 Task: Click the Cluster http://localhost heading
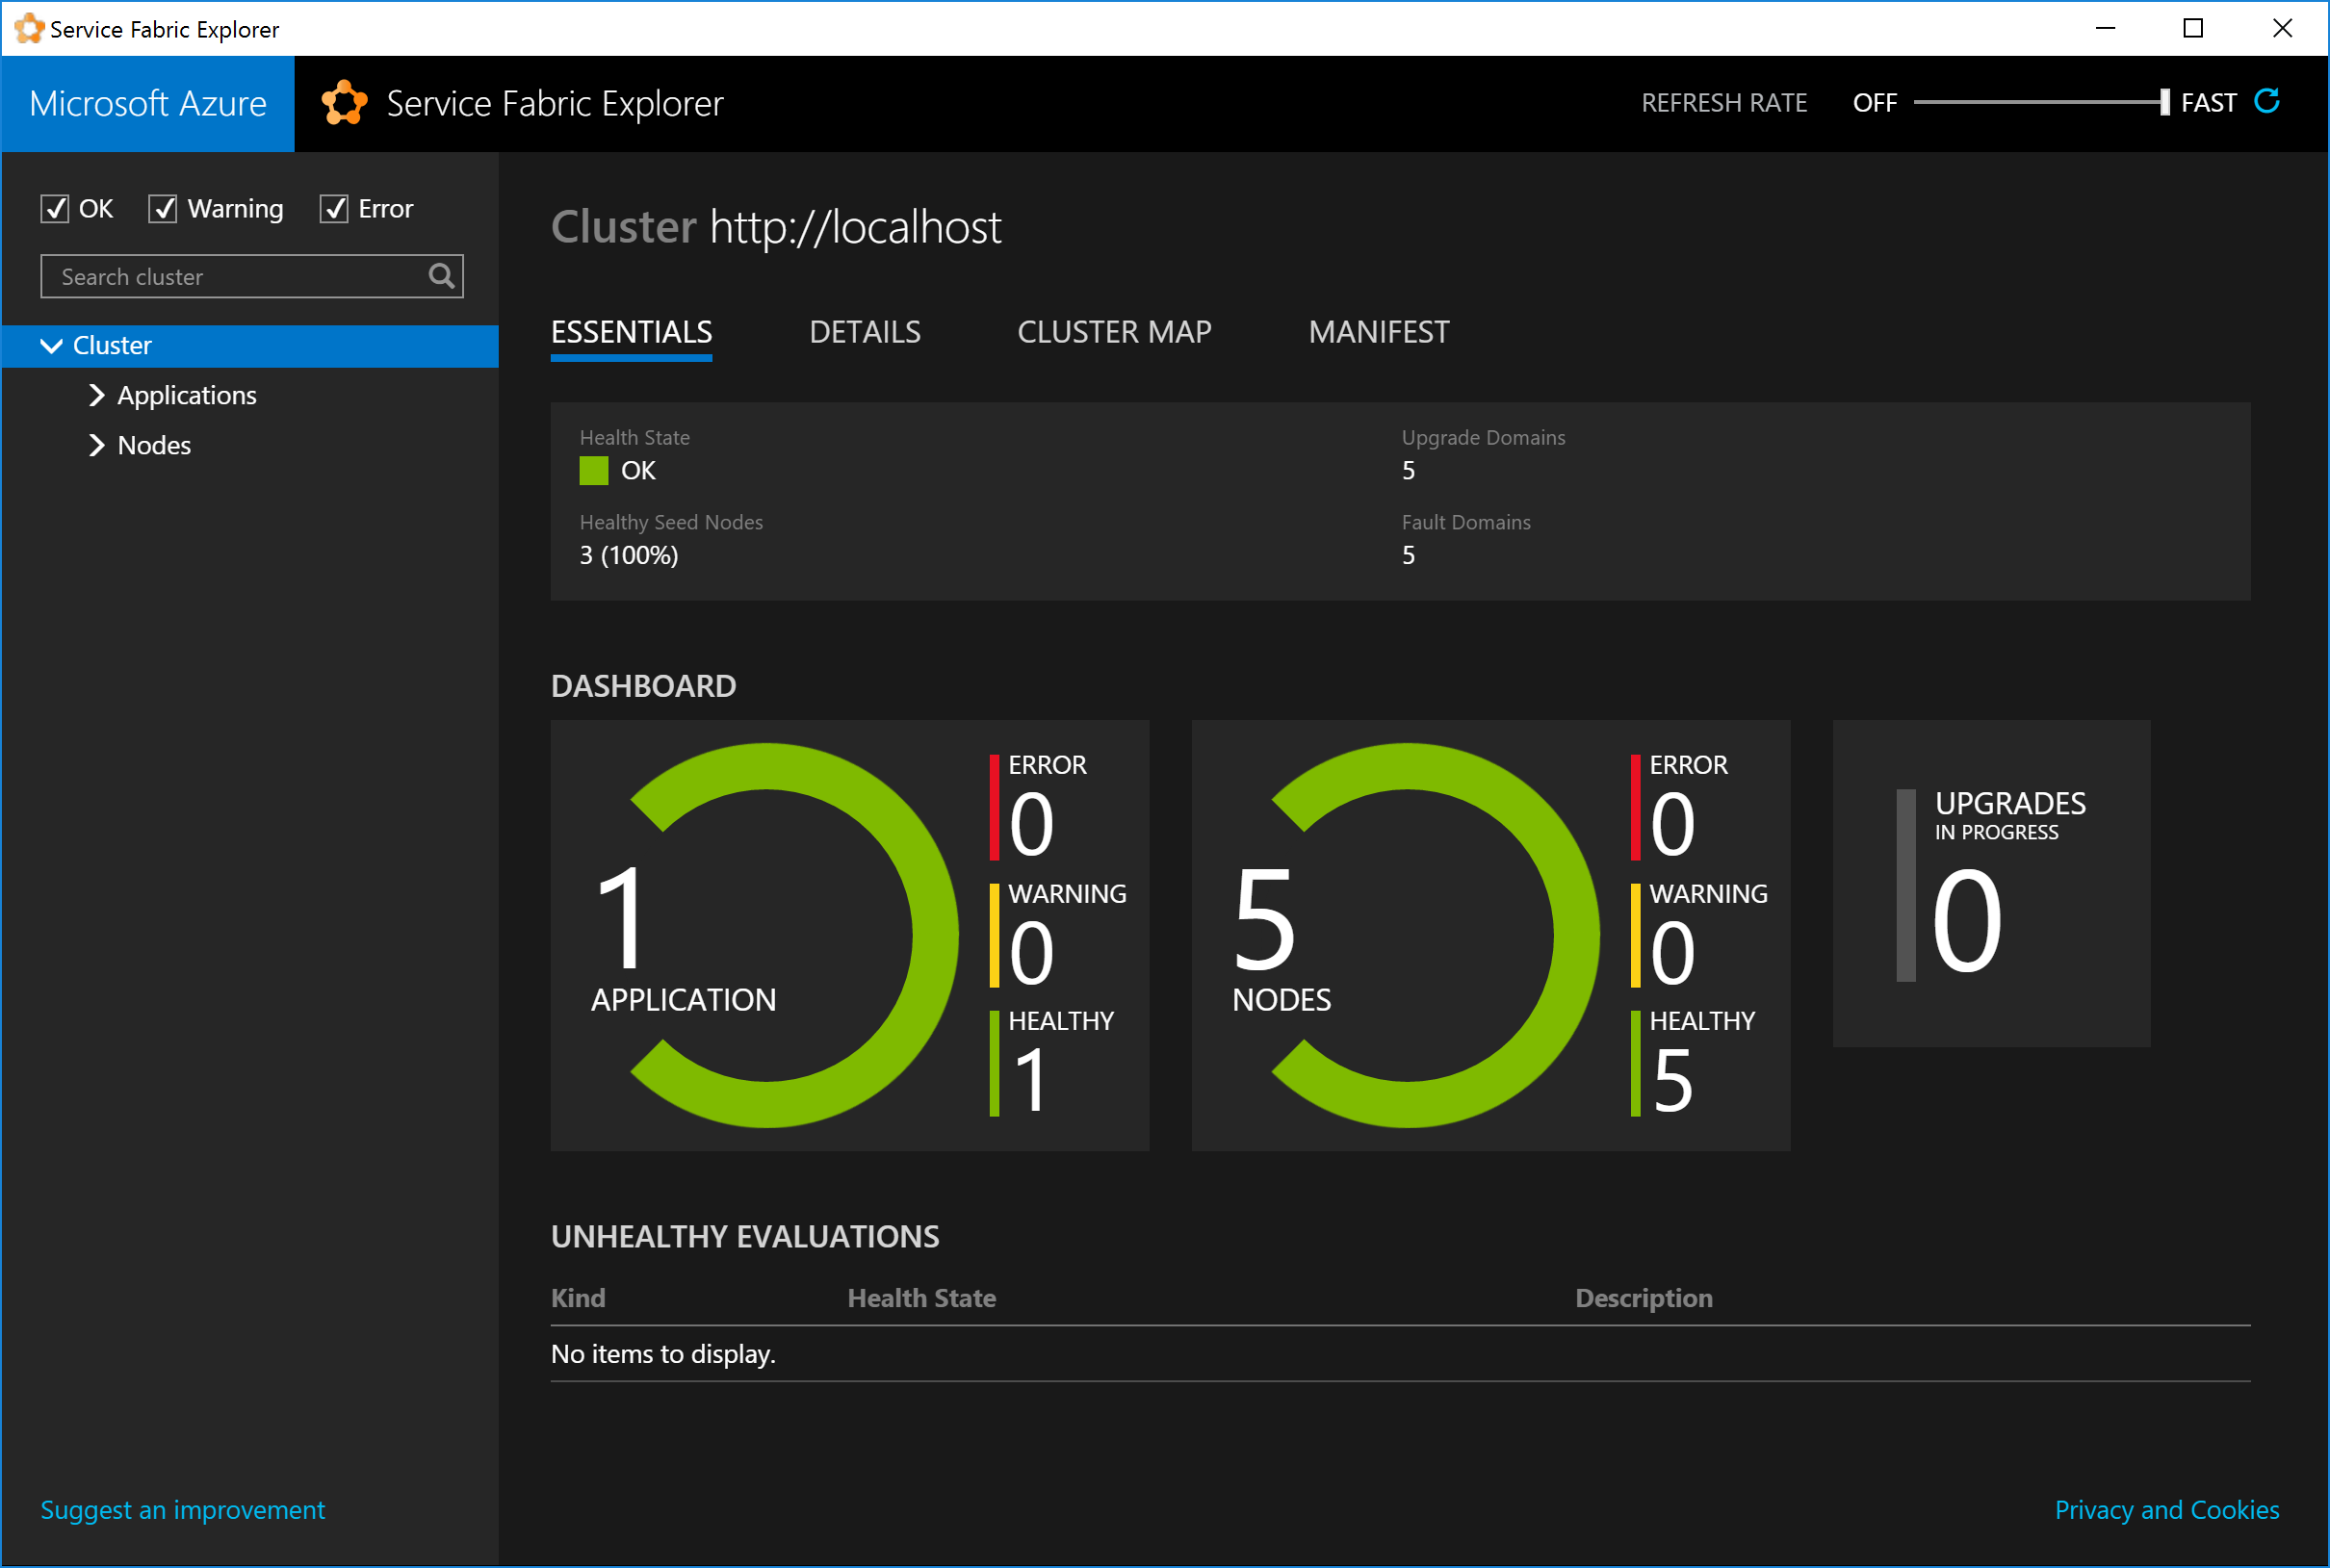776,227
